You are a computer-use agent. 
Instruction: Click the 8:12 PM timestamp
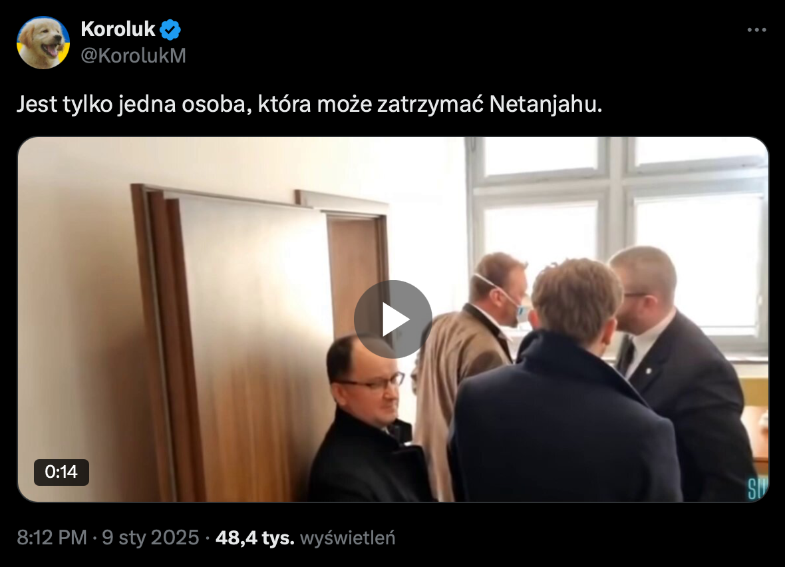click(52, 538)
